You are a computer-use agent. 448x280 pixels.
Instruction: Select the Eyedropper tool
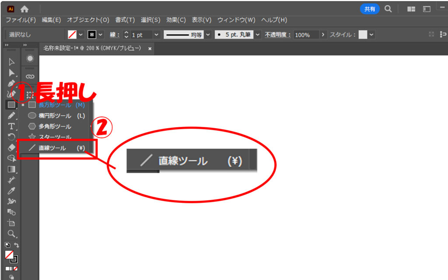click(12, 191)
